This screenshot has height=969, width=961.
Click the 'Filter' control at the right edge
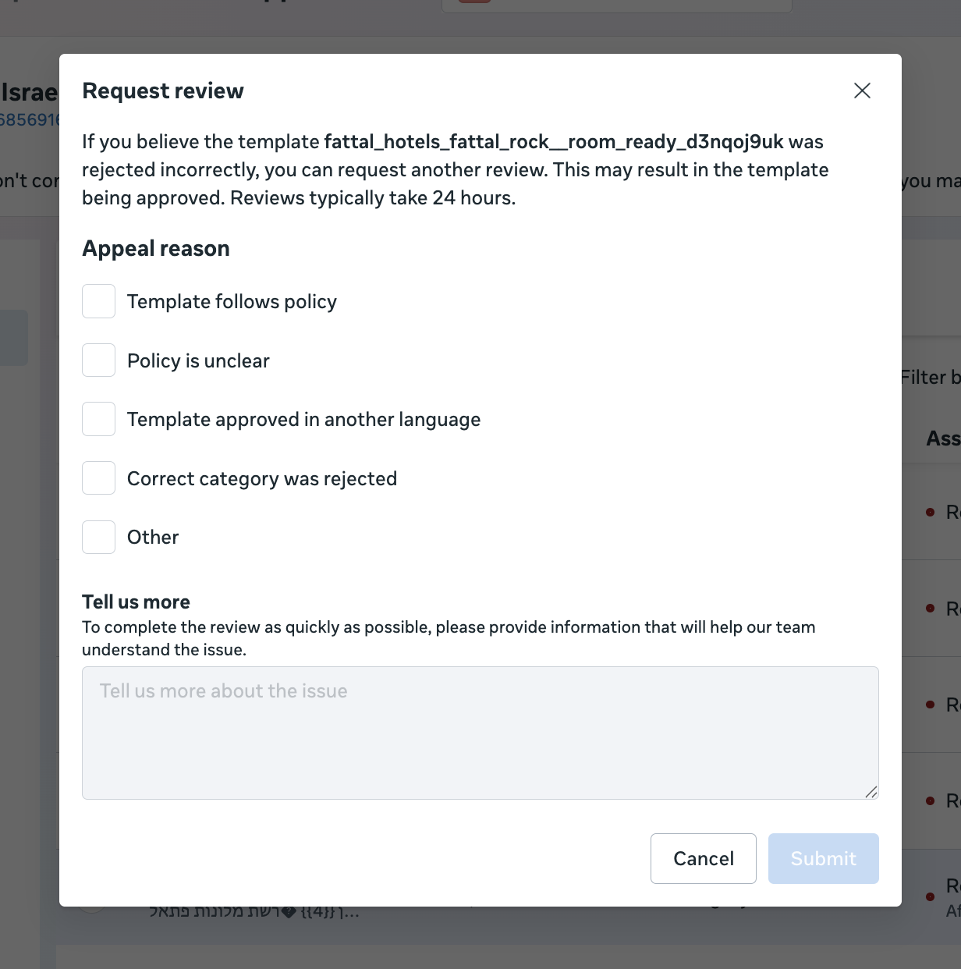931,378
